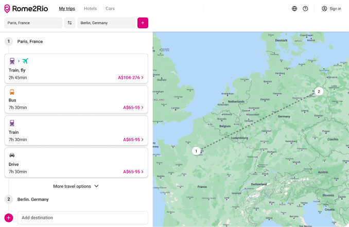
Task: Click the Belgium label on the map
Action: (x=225, y=126)
